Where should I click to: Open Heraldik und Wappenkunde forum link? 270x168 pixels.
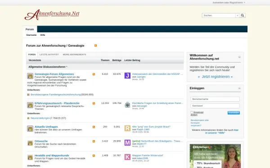(52, 155)
